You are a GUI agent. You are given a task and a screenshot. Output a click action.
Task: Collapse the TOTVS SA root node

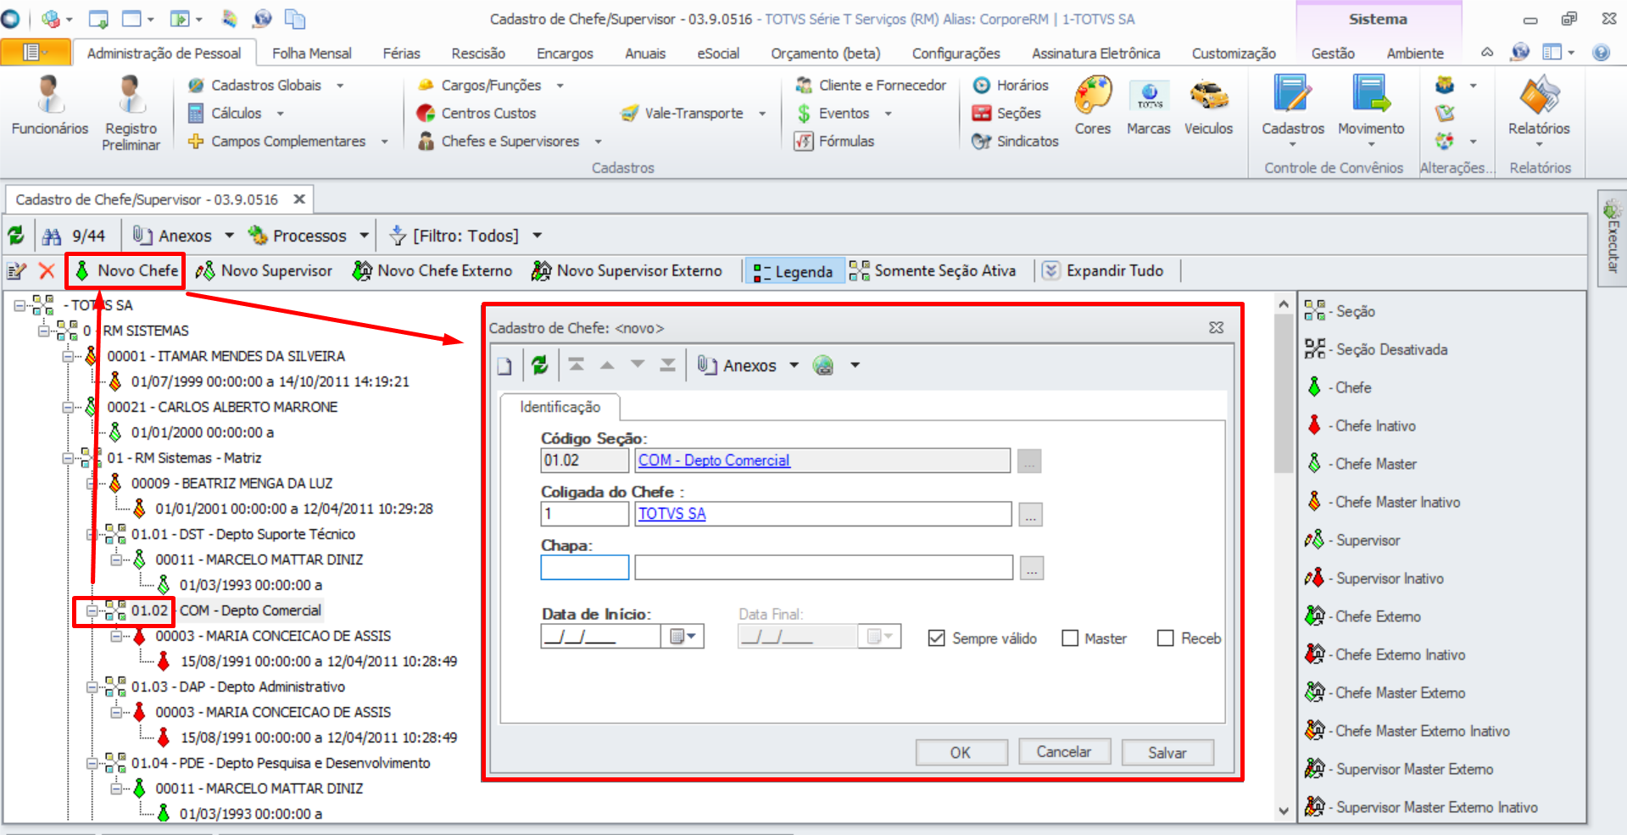[x=20, y=305]
